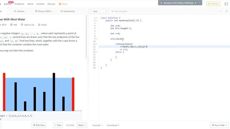Screen dimensions: 230x129
Task: Close the LeetCoding Challenge banner
Action: pyautogui.click(x=199, y=3)
